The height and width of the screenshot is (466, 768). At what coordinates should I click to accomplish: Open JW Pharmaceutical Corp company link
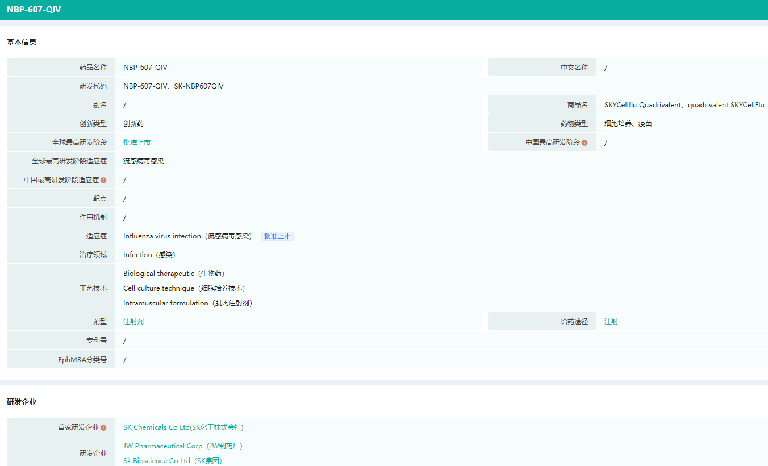click(x=182, y=446)
